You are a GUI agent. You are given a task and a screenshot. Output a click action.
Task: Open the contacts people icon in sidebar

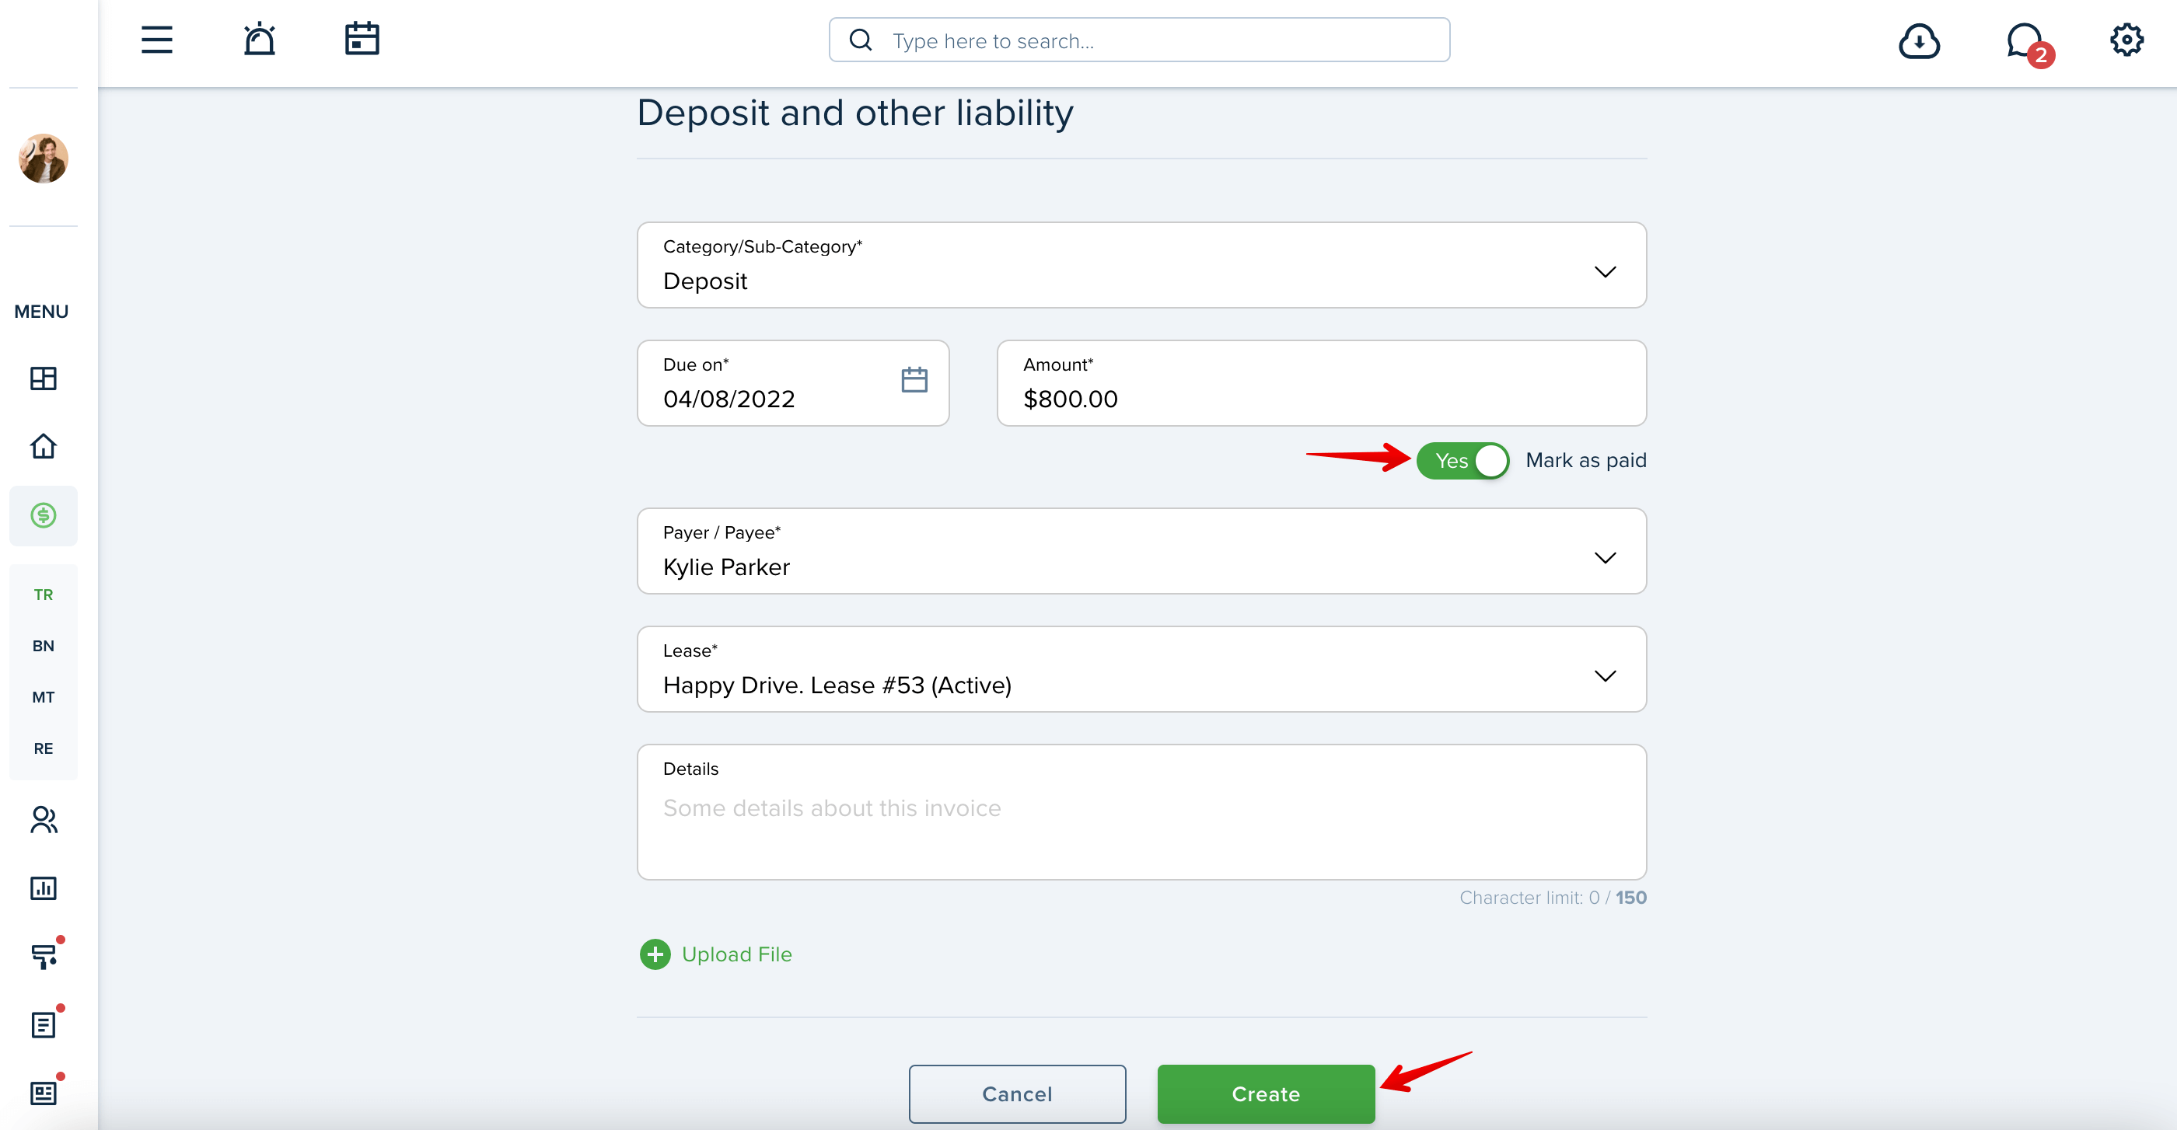point(43,820)
